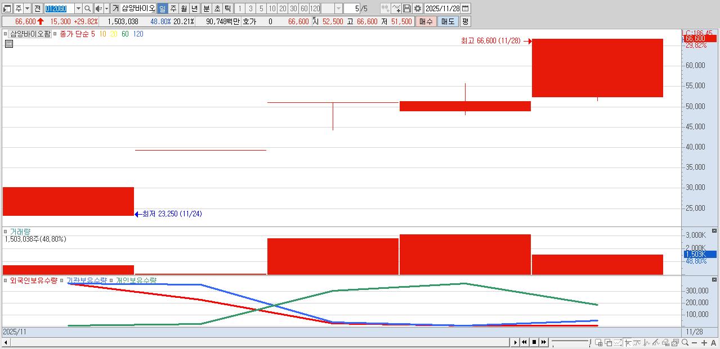This screenshot has height=349, width=720.
Task: Open chart settings gear icon
Action: (418, 8)
